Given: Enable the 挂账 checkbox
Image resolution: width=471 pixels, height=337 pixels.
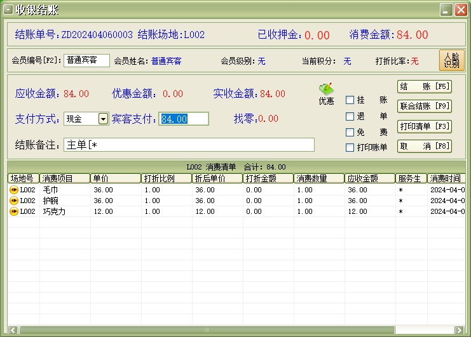Looking at the screenshot, I should pos(350,100).
